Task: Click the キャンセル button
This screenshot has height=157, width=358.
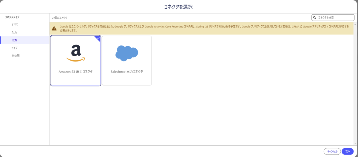Action: (x=332, y=151)
